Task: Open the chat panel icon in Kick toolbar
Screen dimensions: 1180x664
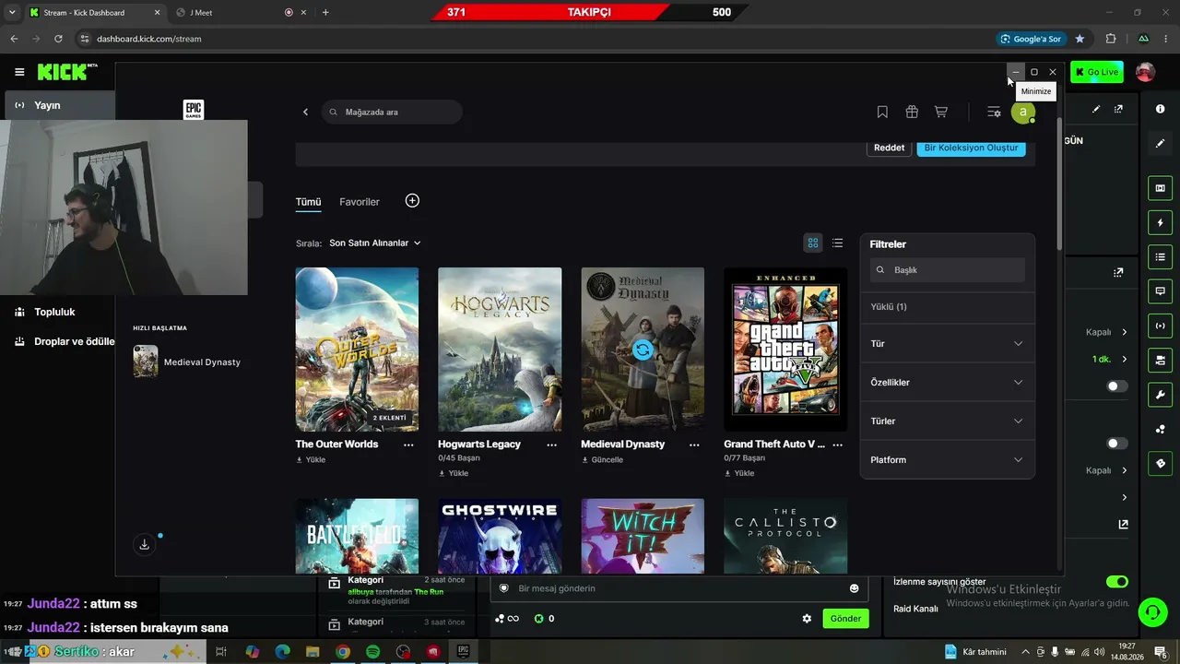Action: click(1160, 290)
